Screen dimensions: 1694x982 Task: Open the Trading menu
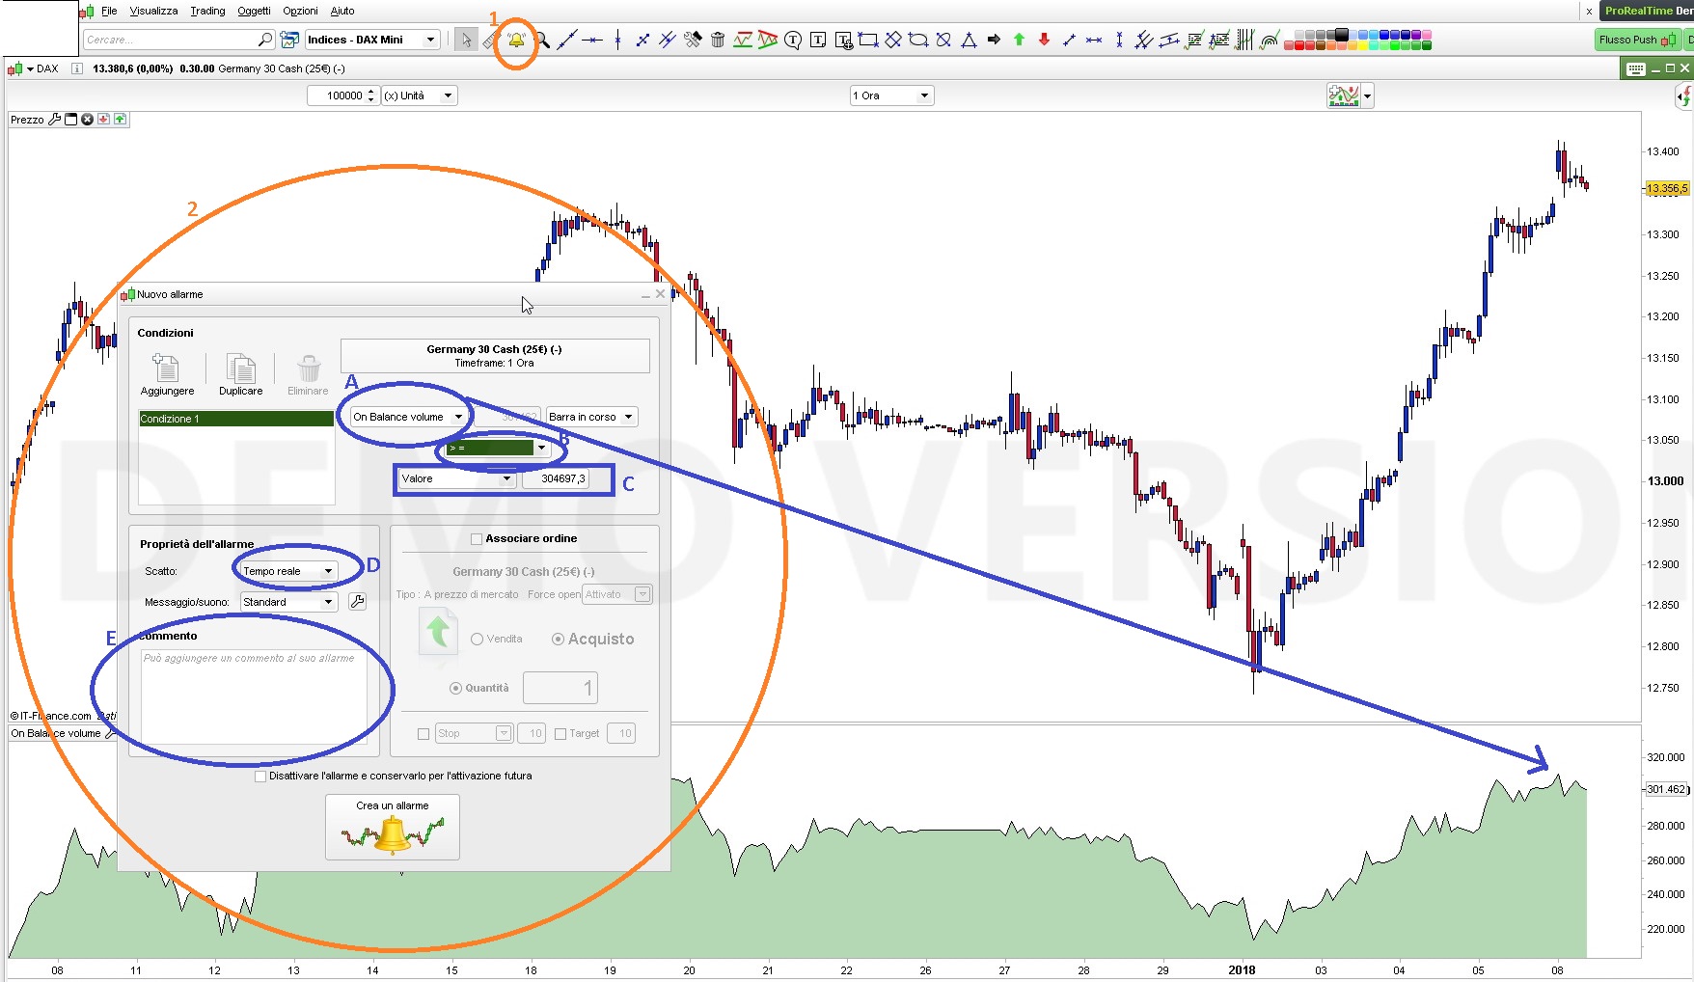tap(207, 11)
